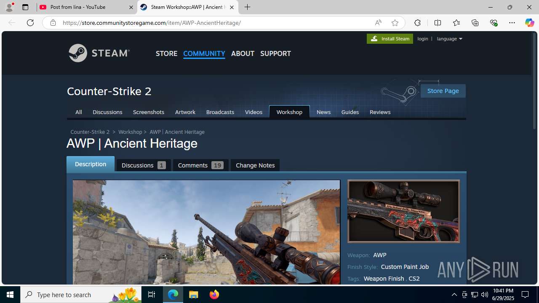Click the taskbar search box
The width and height of the screenshot is (539, 303).
click(x=81, y=295)
